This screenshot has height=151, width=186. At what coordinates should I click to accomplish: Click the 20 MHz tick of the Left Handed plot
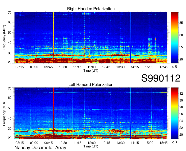point(10,138)
